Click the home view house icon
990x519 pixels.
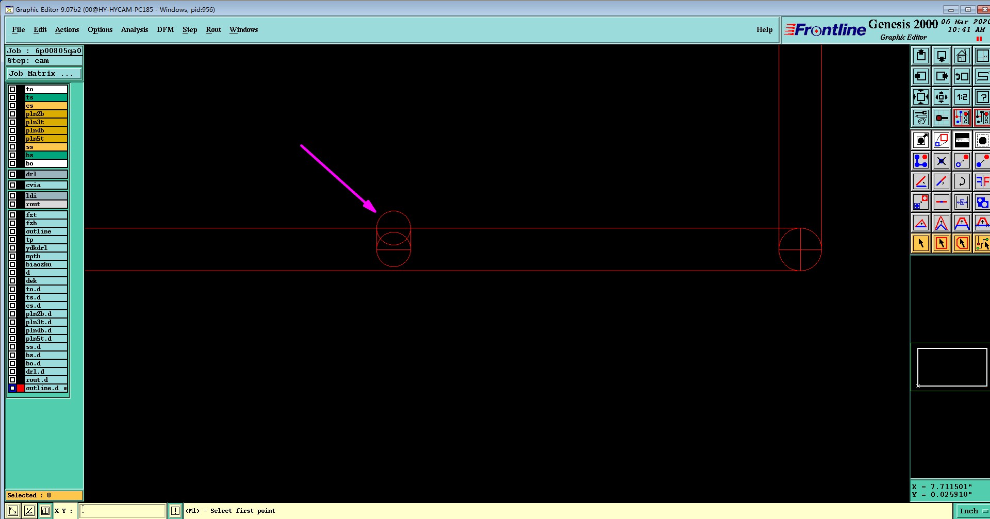pos(962,56)
